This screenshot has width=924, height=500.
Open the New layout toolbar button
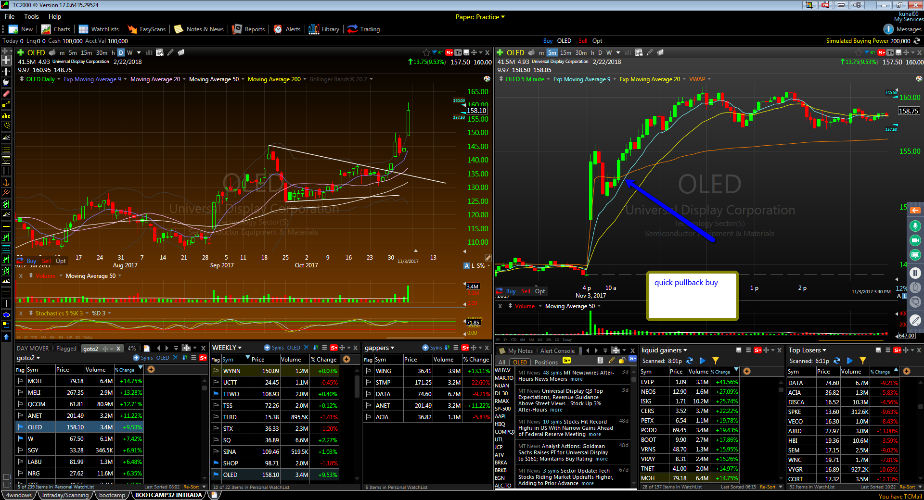[x=20, y=29]
